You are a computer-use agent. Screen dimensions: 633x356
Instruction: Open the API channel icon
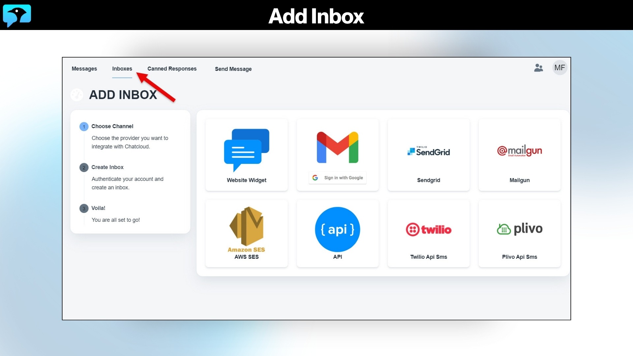pyautogui.click(x=337, y=229)
